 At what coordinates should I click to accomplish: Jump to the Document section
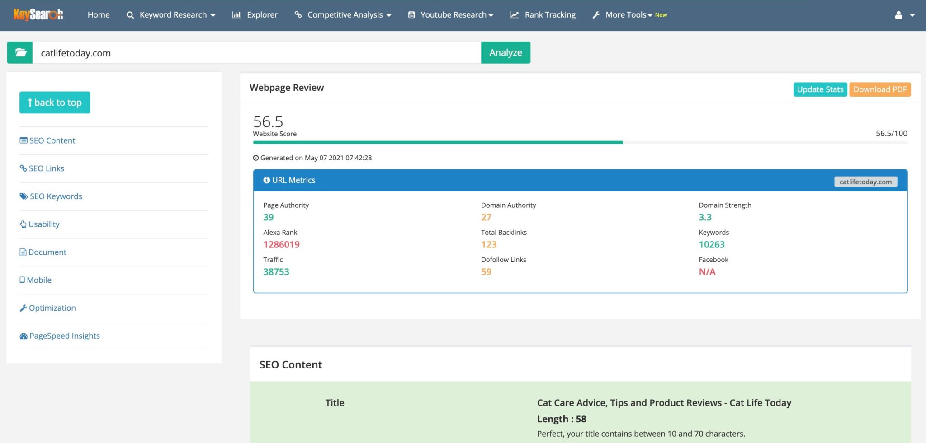click(47, 252)
